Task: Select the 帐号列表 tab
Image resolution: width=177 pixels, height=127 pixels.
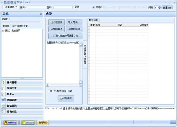Action: (93, 20)
